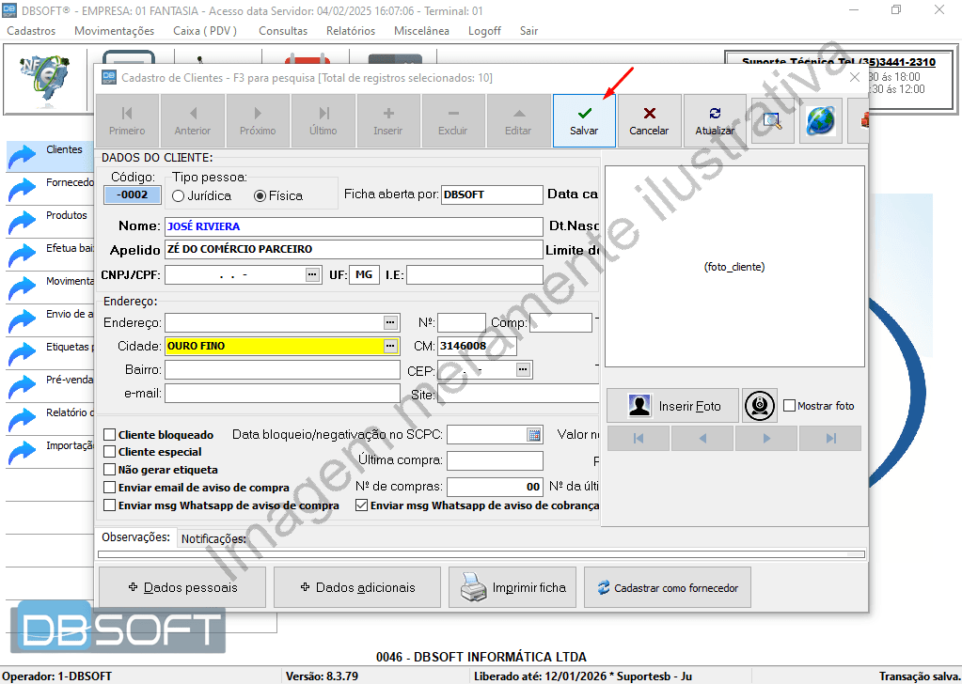Open the SCPC date calendar picker
962x684 pixels.
pos(534,435)
